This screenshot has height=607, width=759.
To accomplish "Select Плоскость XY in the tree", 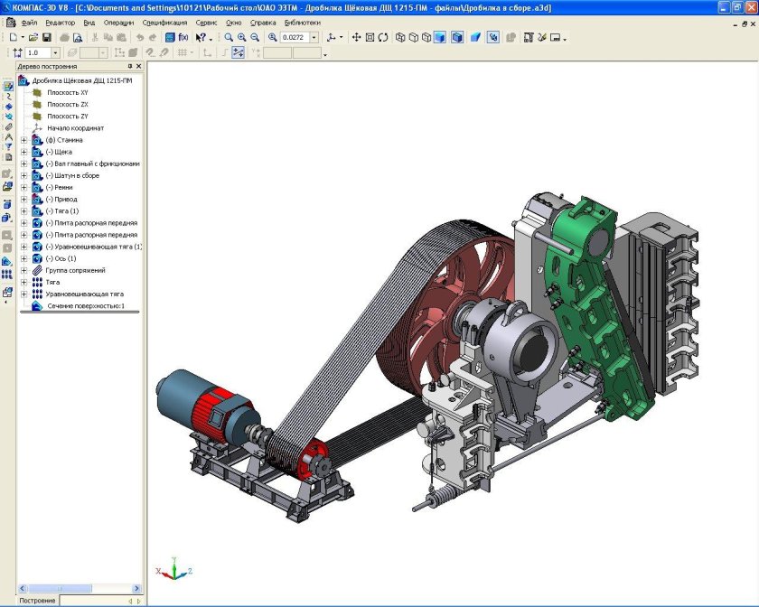I will click(68, 93).
